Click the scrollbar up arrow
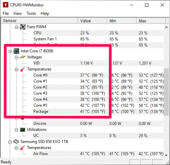Viewport: 170px width, 165px height. click(166, 27)
